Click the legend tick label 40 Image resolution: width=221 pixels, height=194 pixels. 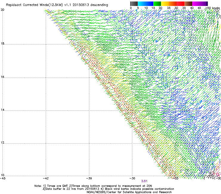pos(192,8)
